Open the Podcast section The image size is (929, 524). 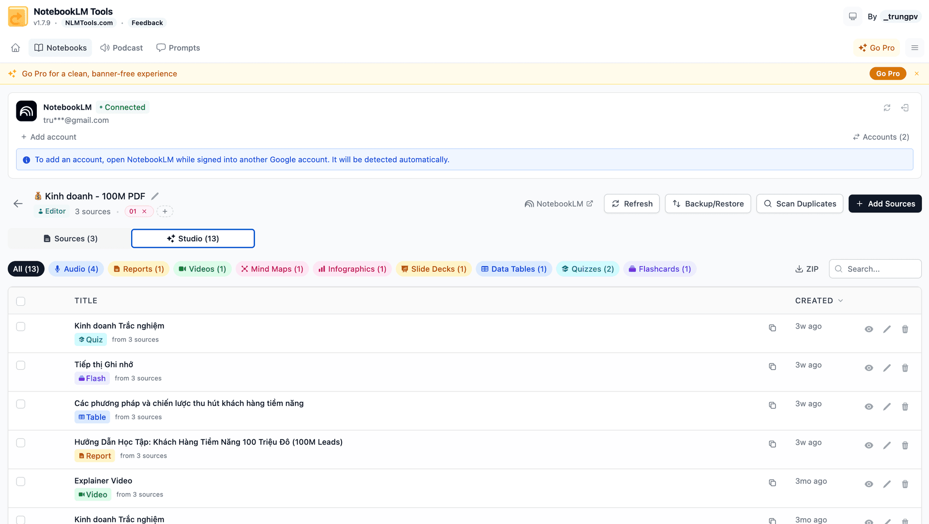pyautogui.click(x=121, y=47)
